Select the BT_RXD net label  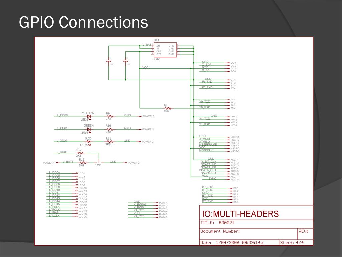click(208, 201)
